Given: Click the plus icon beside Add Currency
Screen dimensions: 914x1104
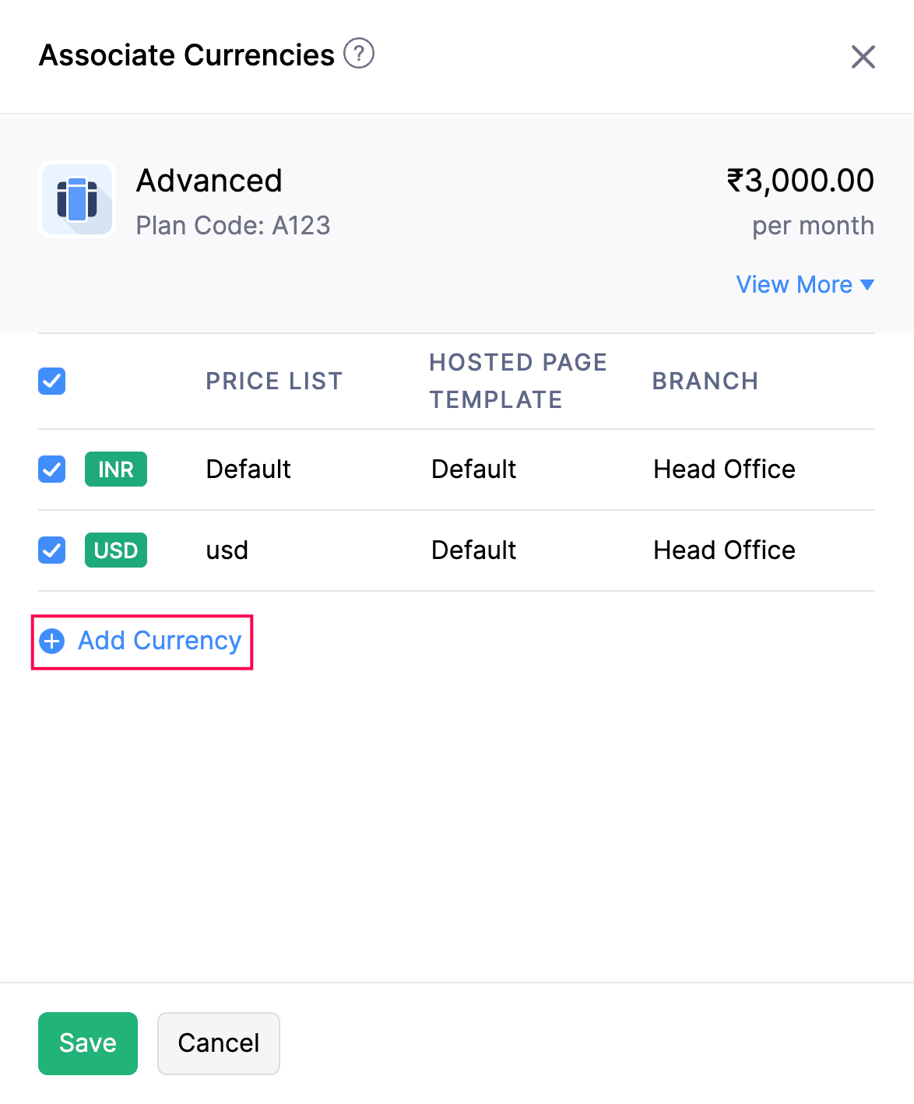Looking at the screenshot, I should 52,642.
